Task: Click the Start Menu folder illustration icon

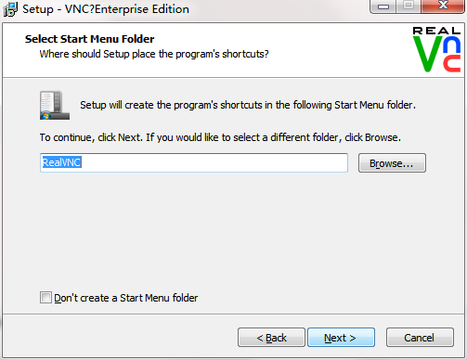Action: pos(55,106)
